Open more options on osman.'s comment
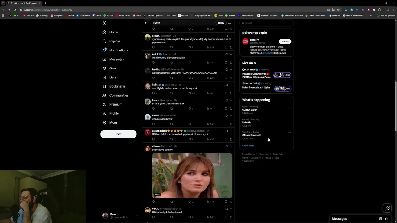 pyautogui.click(x=231, y=36)
